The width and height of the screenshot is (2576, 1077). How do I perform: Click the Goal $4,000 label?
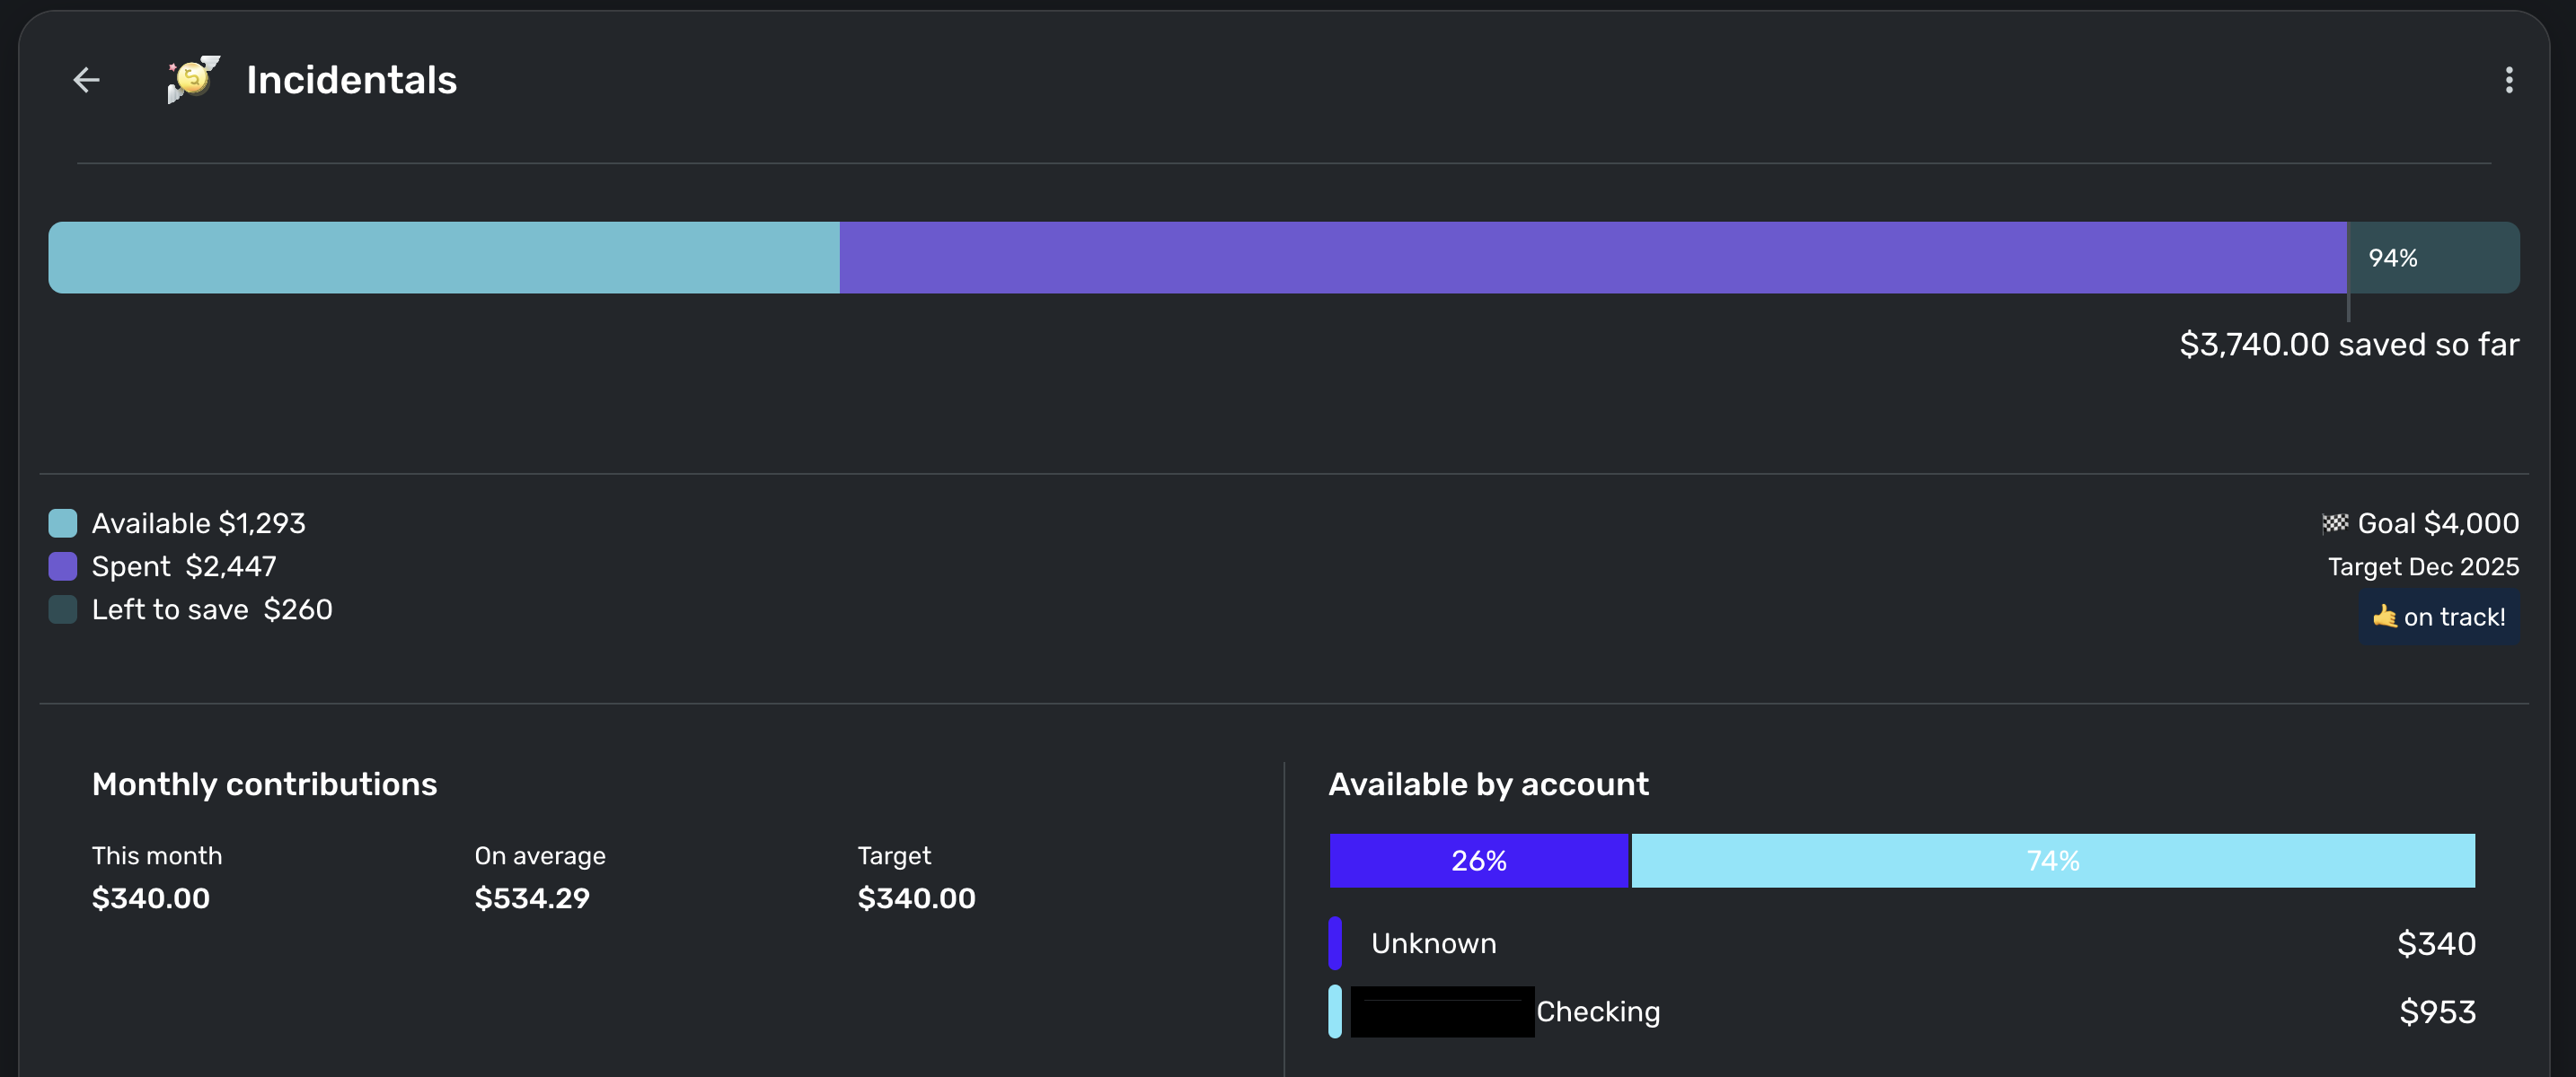[2437, 522]
